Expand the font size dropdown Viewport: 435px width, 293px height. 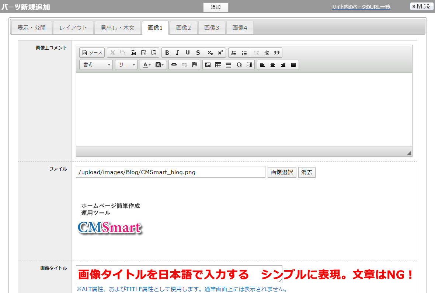(x=126, y=65)
